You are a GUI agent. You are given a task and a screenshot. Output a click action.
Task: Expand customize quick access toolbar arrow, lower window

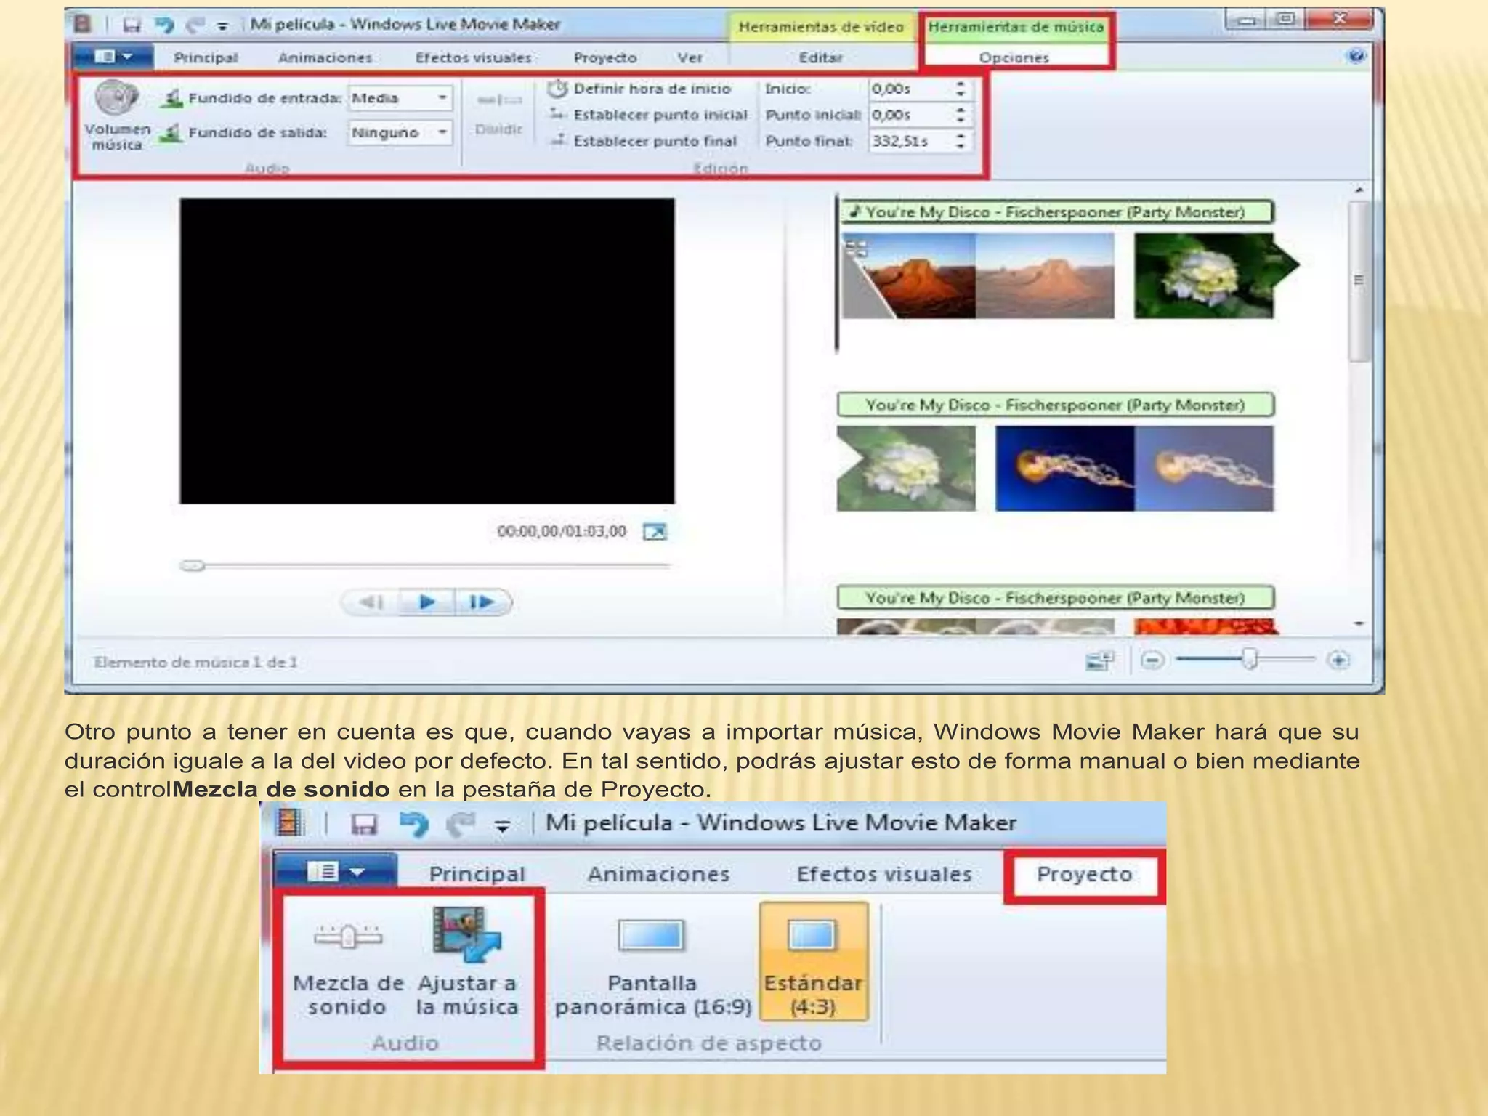[502, 825]
